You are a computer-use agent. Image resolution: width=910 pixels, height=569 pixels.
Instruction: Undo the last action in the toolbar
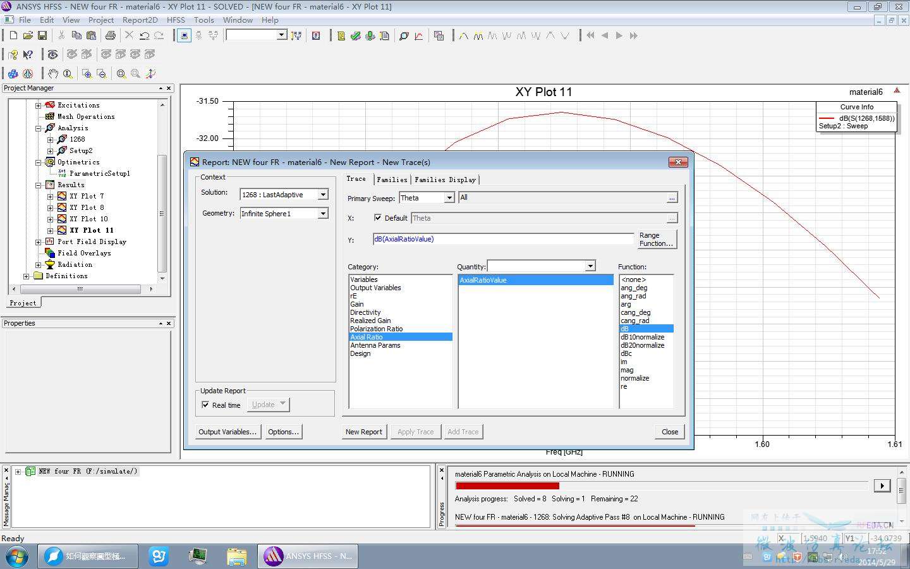pyautogui.click(x=144, y=36)
